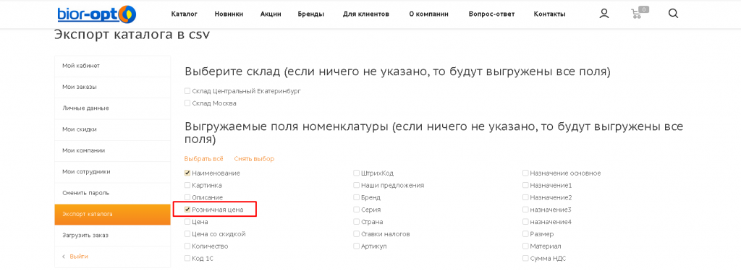Uncheck the Розничная цена checkbox
The width and height of the screenshot is (741, 271).
click(x=187, y=210)
